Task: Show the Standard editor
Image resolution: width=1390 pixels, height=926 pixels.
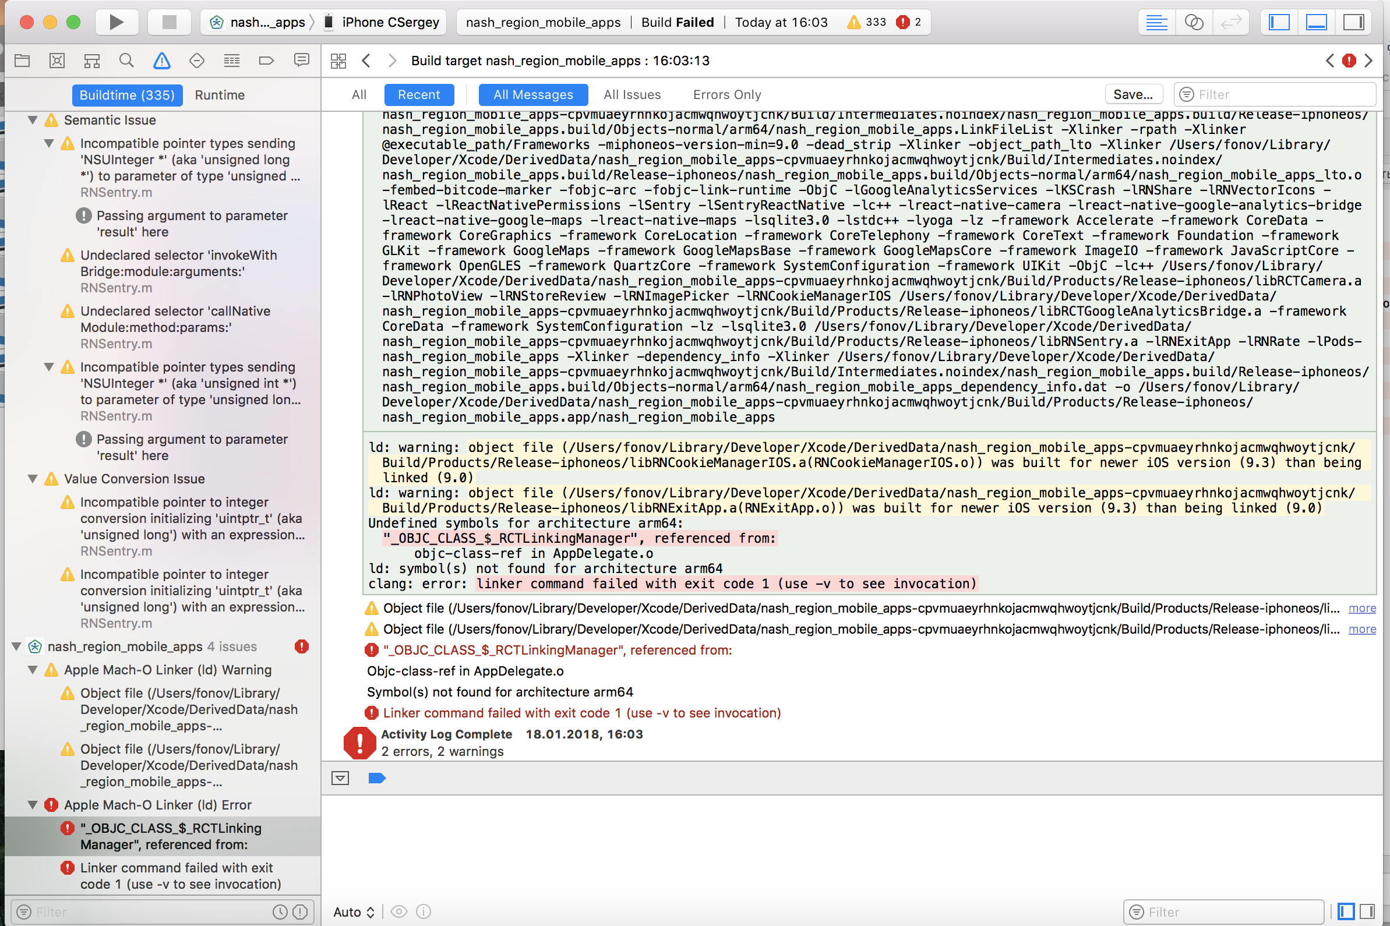Action: tap(1156, 23)
